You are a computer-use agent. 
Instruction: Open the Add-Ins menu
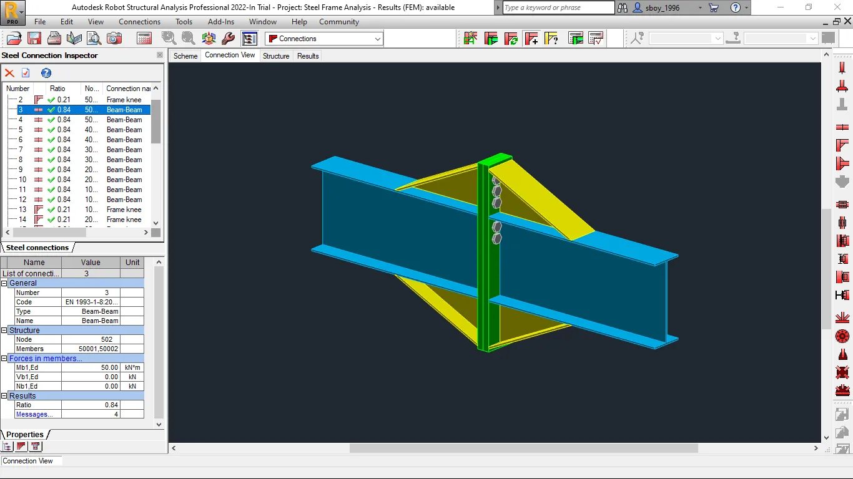[x=221, y=22]
